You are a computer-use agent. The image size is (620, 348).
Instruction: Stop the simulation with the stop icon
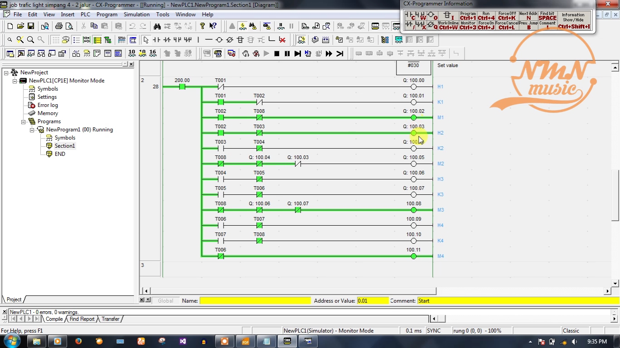[277, 53]
